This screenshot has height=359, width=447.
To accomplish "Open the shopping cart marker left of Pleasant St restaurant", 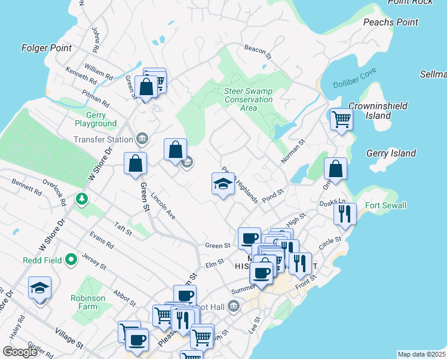I will pos(163,316).
